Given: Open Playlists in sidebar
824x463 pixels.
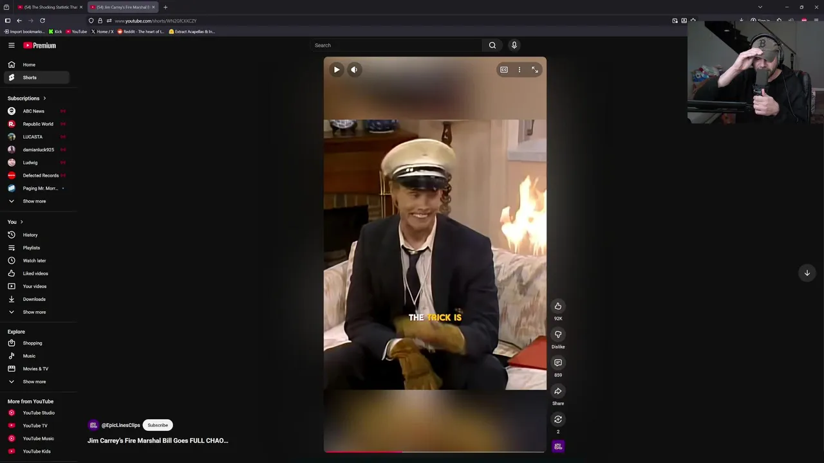Looking at the screenshot, I should [37, 248].
